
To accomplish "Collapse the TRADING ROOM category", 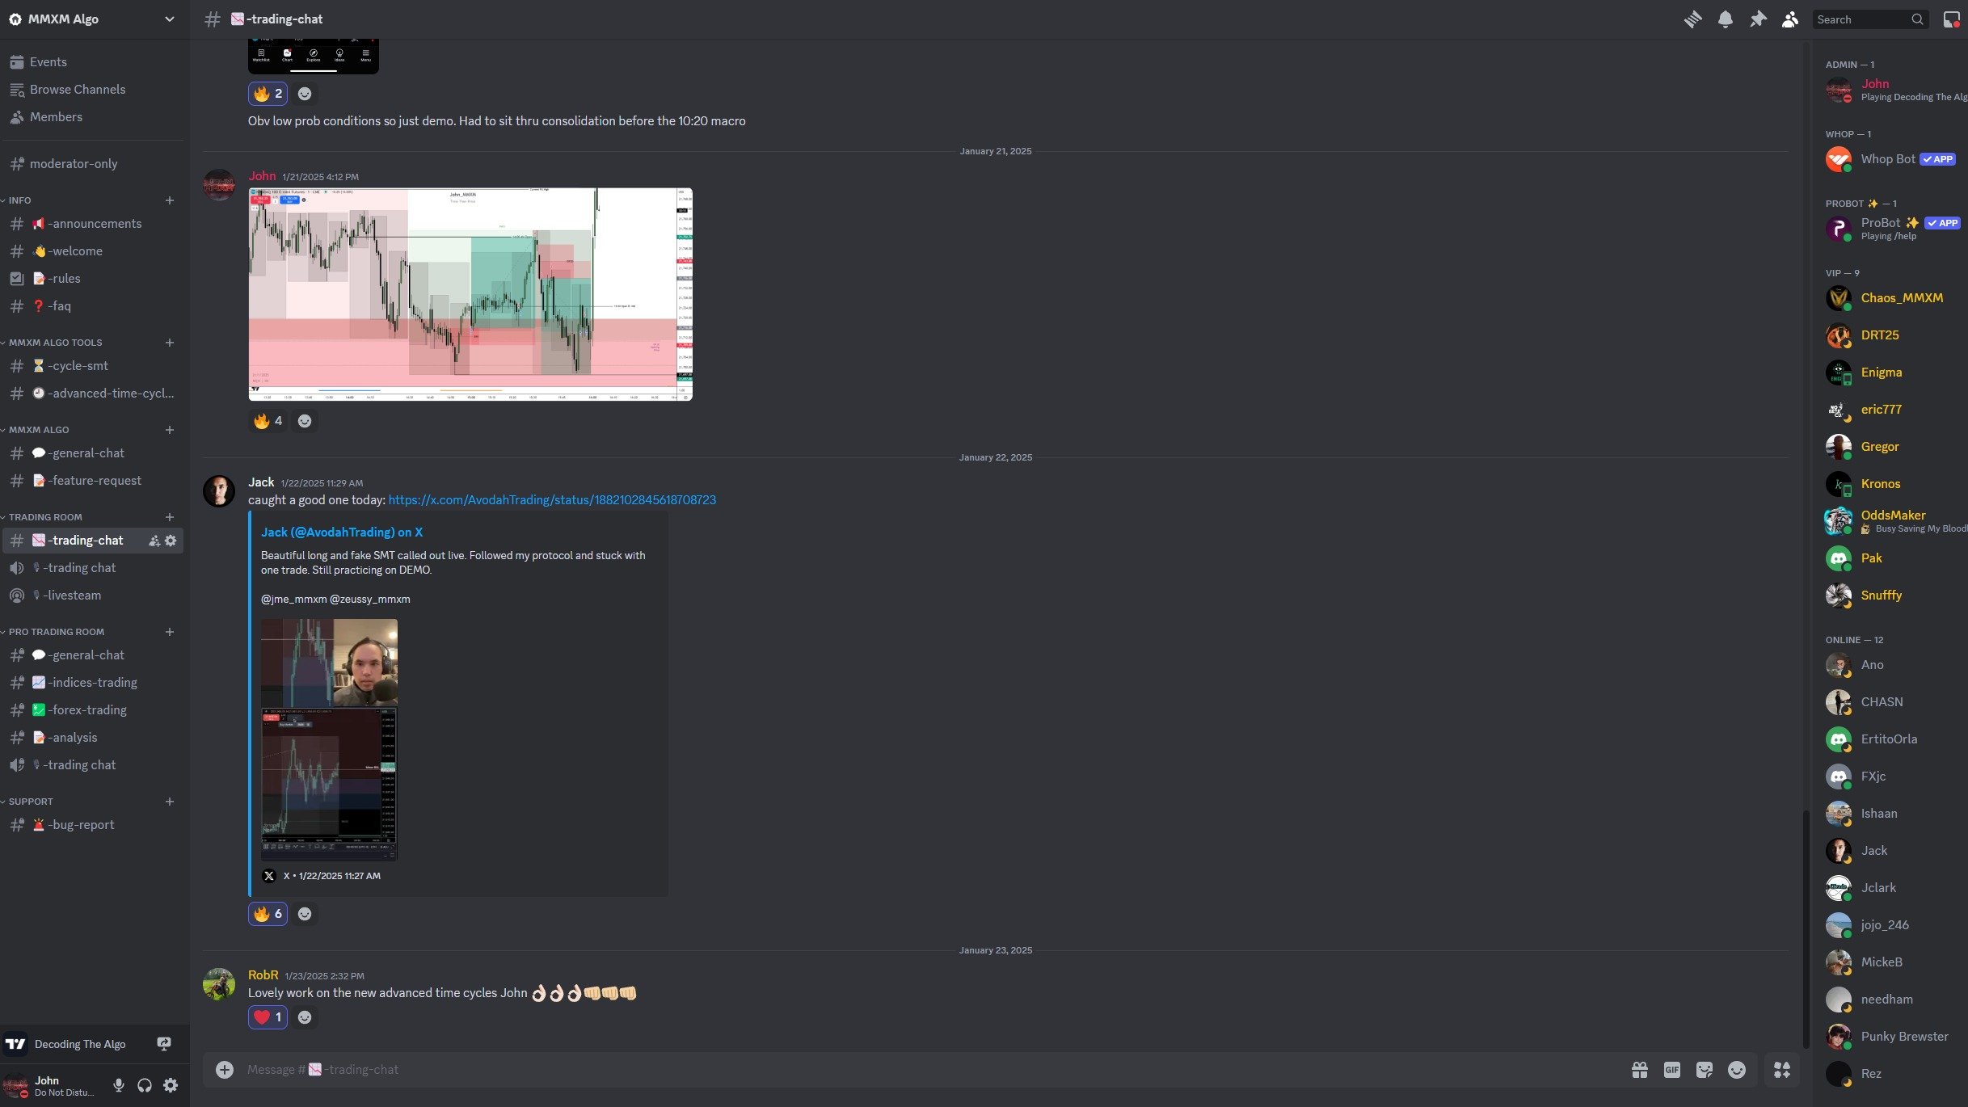I will [x=45, y=517].
